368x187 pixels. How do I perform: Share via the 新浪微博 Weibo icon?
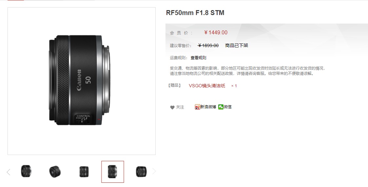[197, 107]
